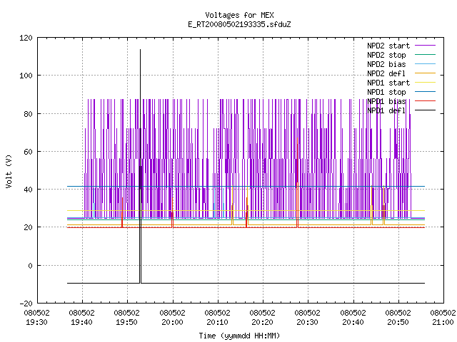Click the y-axis tick value 40

coord(28,190)
